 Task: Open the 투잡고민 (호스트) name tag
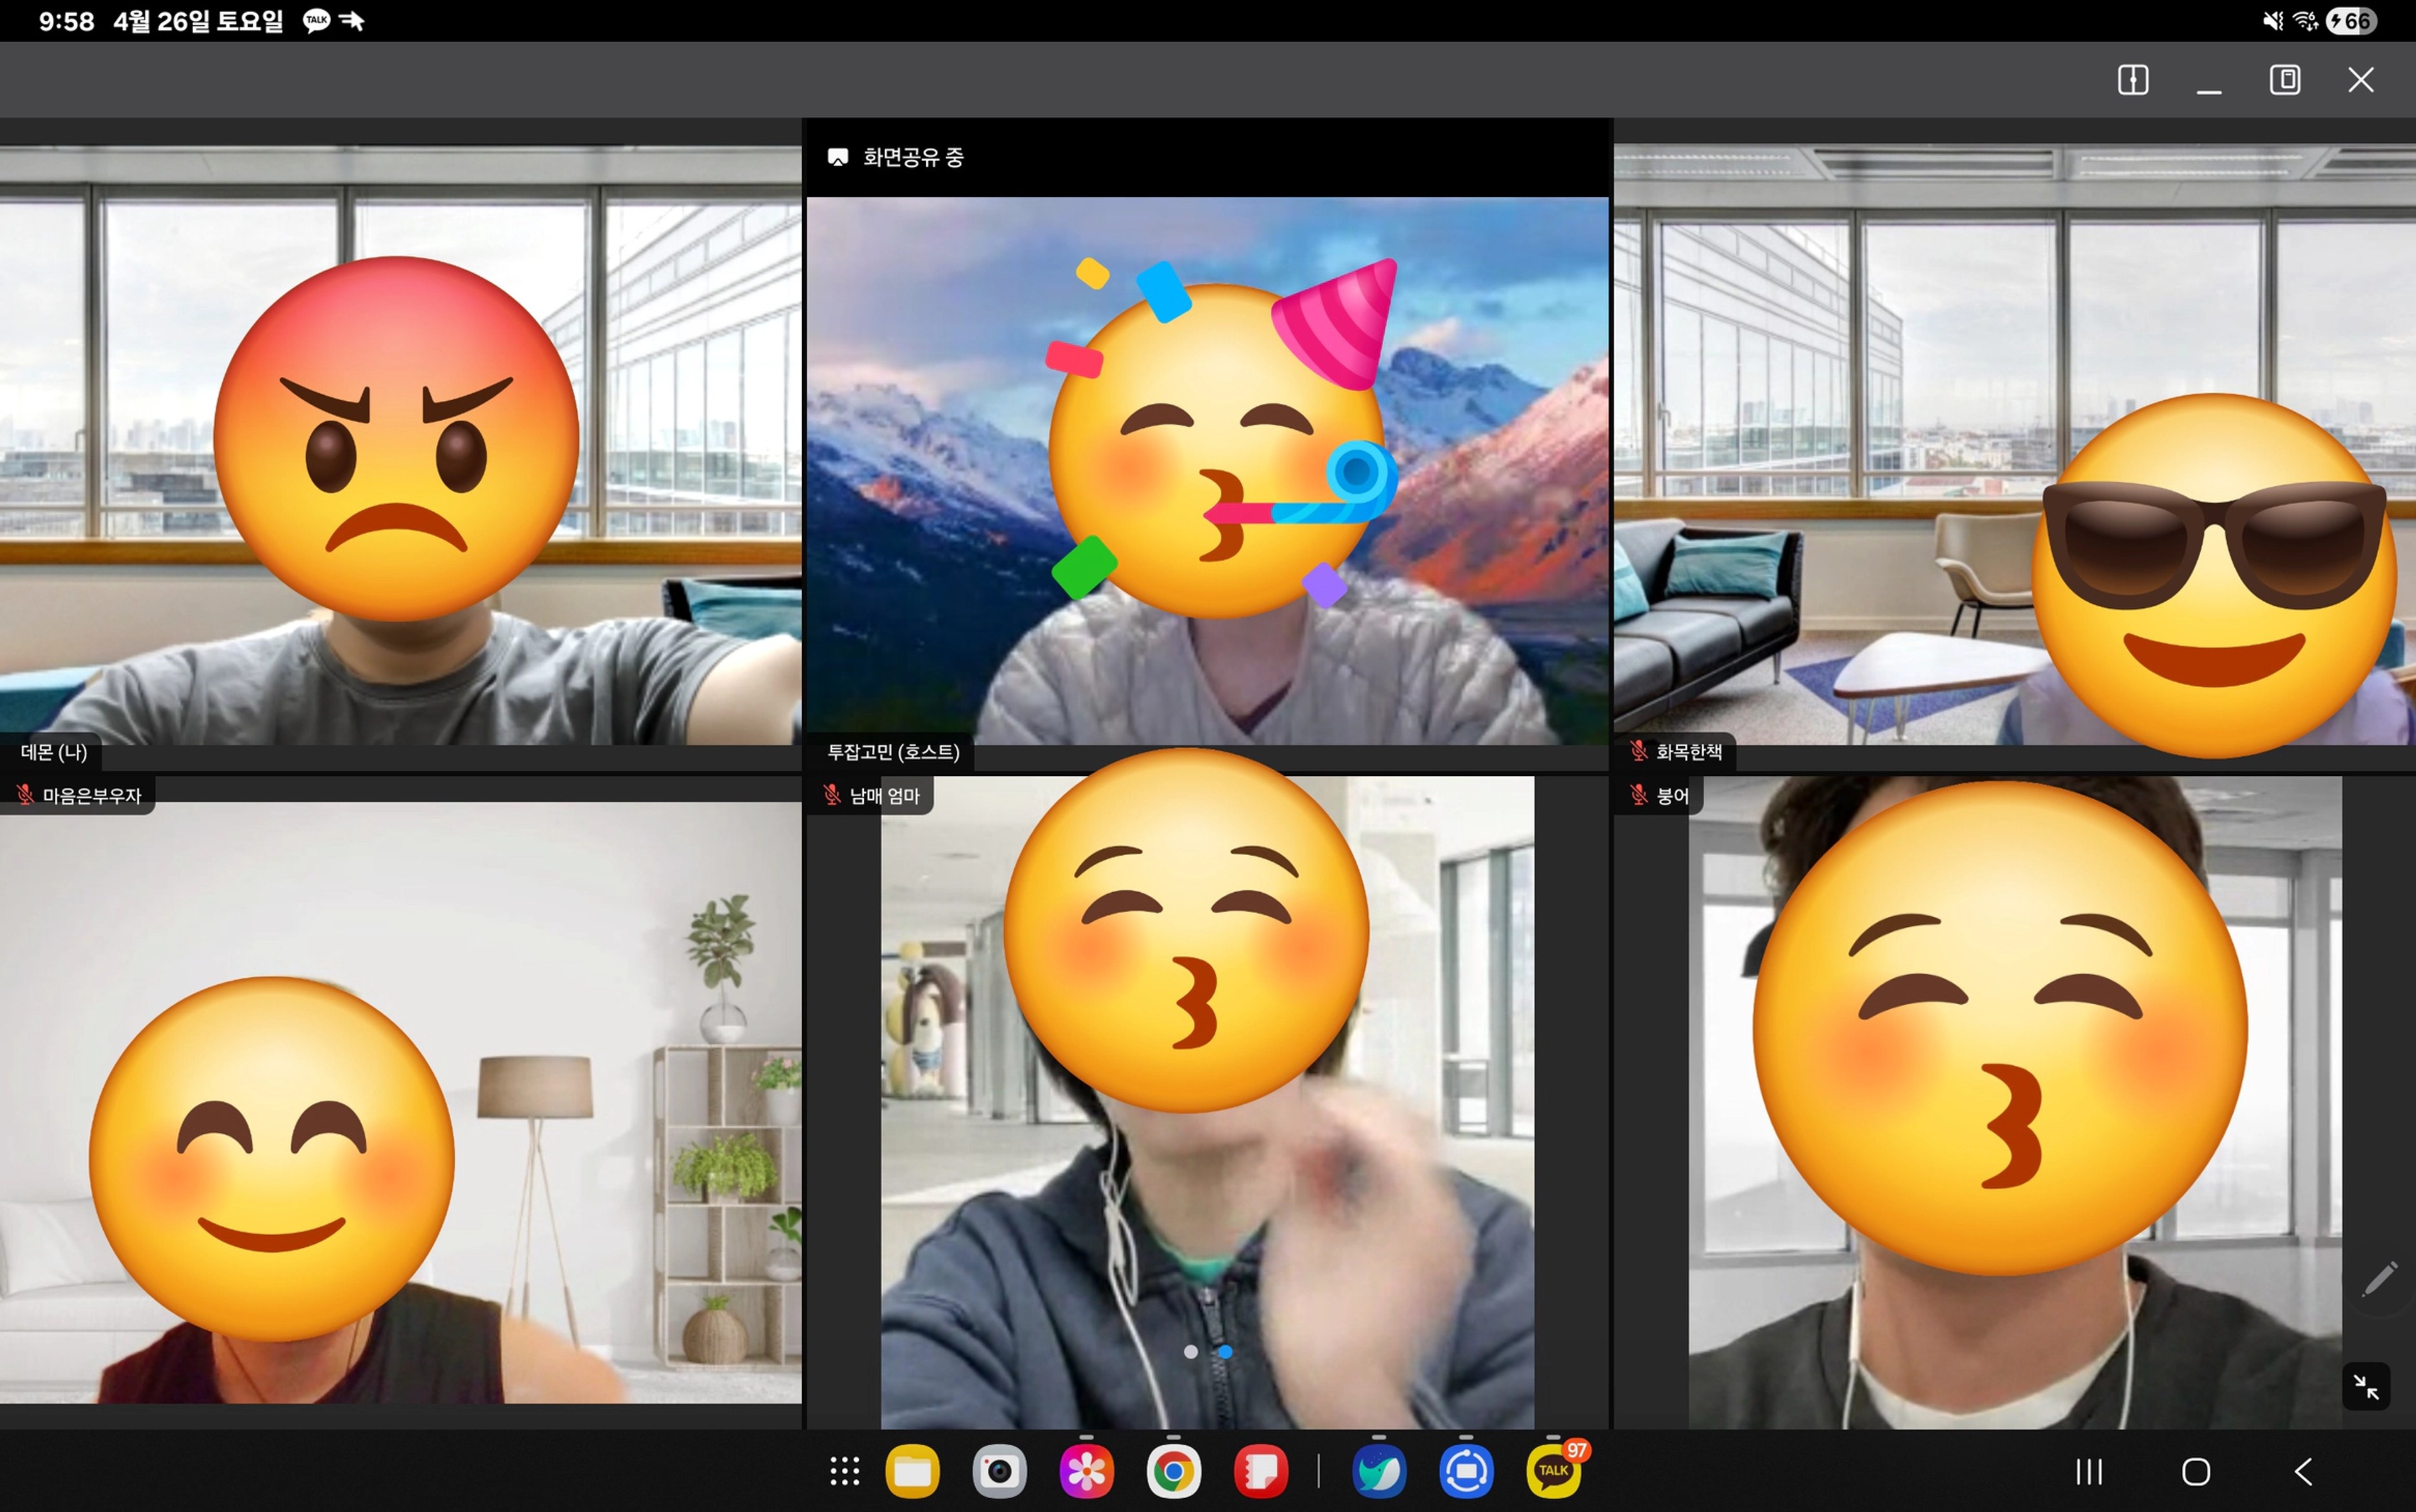tap(892, 752)
